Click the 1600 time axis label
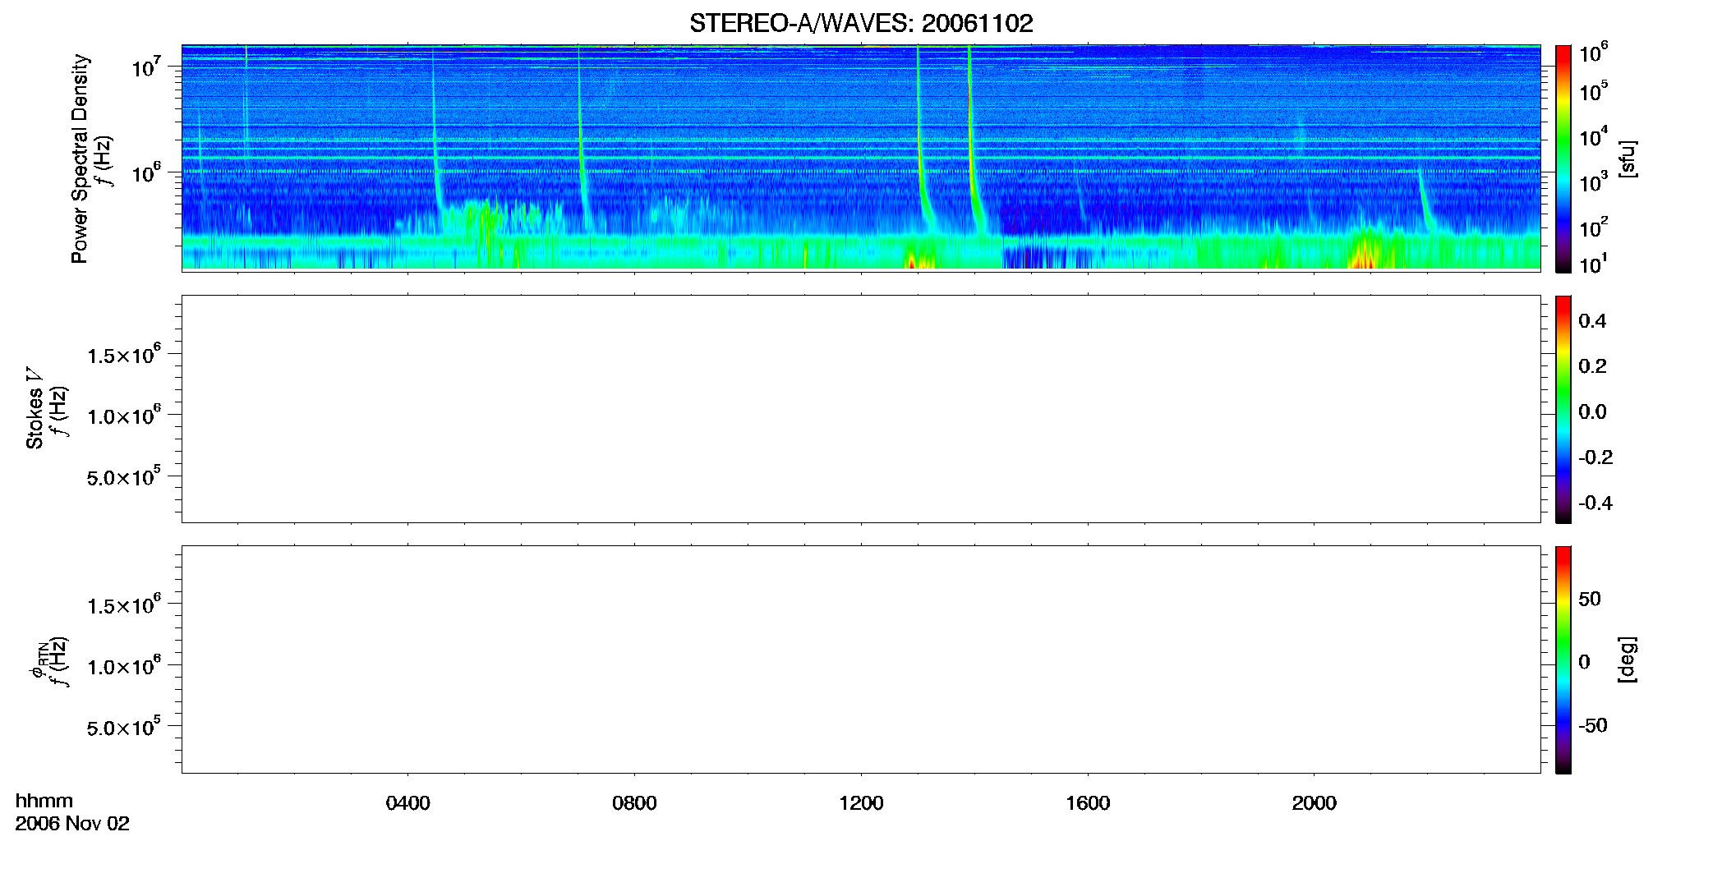This screenshot has width=1722, height=887. click(1088, 802)
